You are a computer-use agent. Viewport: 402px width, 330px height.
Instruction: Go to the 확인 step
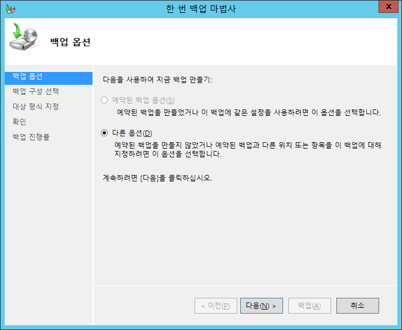[x=19, y=122]
